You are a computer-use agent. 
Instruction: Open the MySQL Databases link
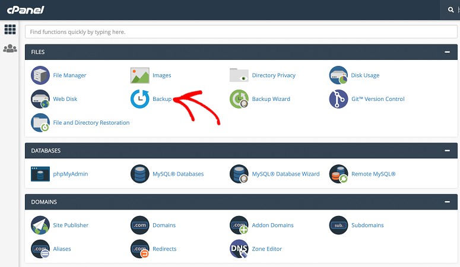[x=178, y=174]
